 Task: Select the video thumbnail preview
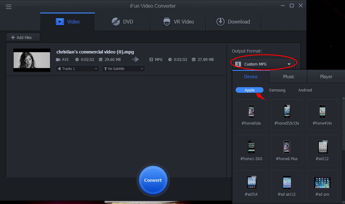pos(32,60)
